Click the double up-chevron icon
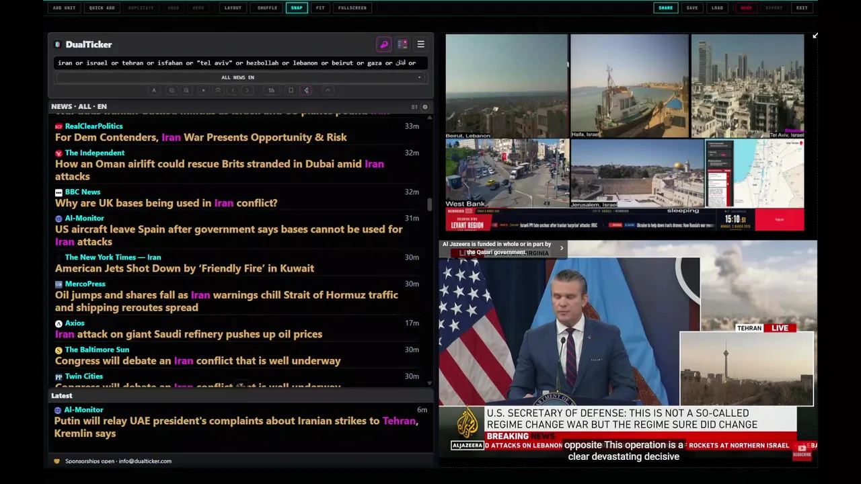The height and width of the screenshot is (484, 861). pos(218,90)
